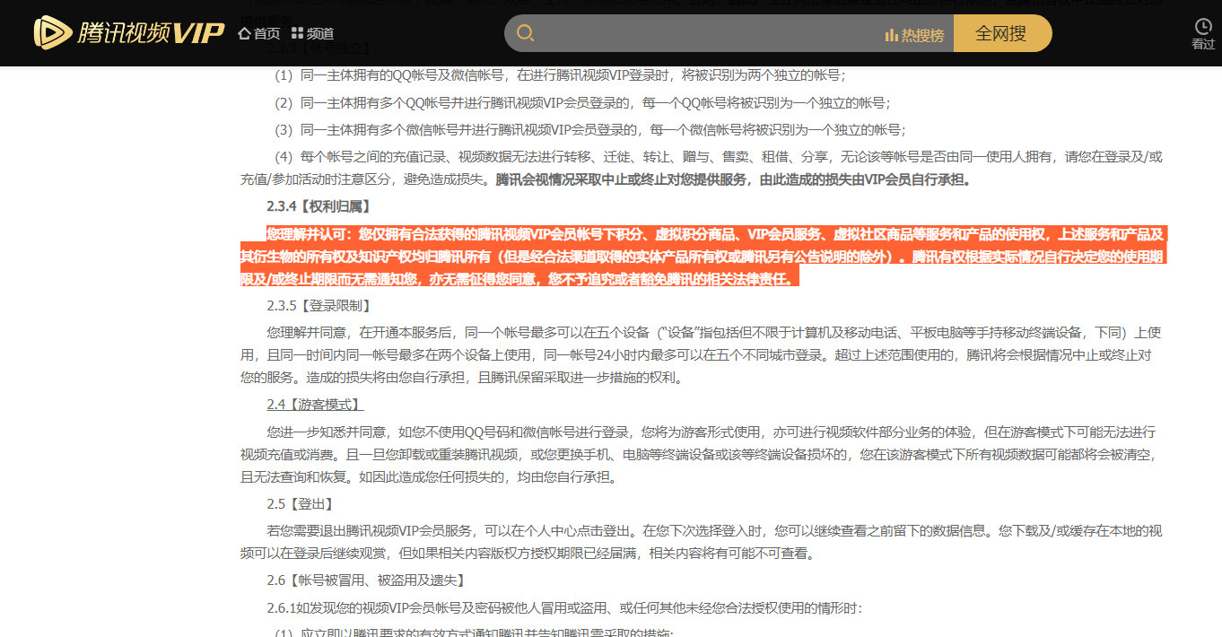Screen dimensions: 1222x637
Task: Open 热搜榜 bar-chart icon
Action: (891, 35)
